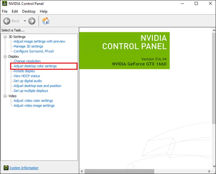
Task: Open Change resolution task
Action: tap(27, 61)
